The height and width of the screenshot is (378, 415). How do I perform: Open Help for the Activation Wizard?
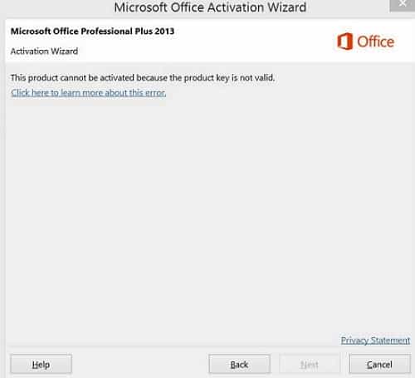tap(41, 364)
